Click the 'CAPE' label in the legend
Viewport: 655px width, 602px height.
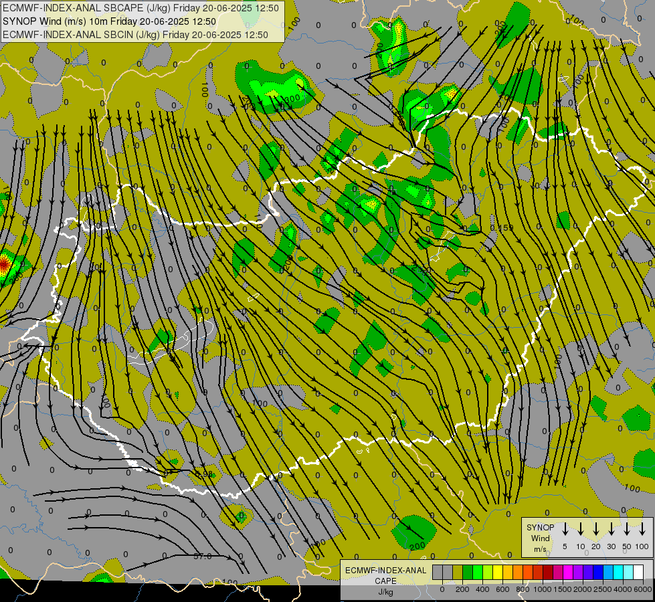coord(385,581)
